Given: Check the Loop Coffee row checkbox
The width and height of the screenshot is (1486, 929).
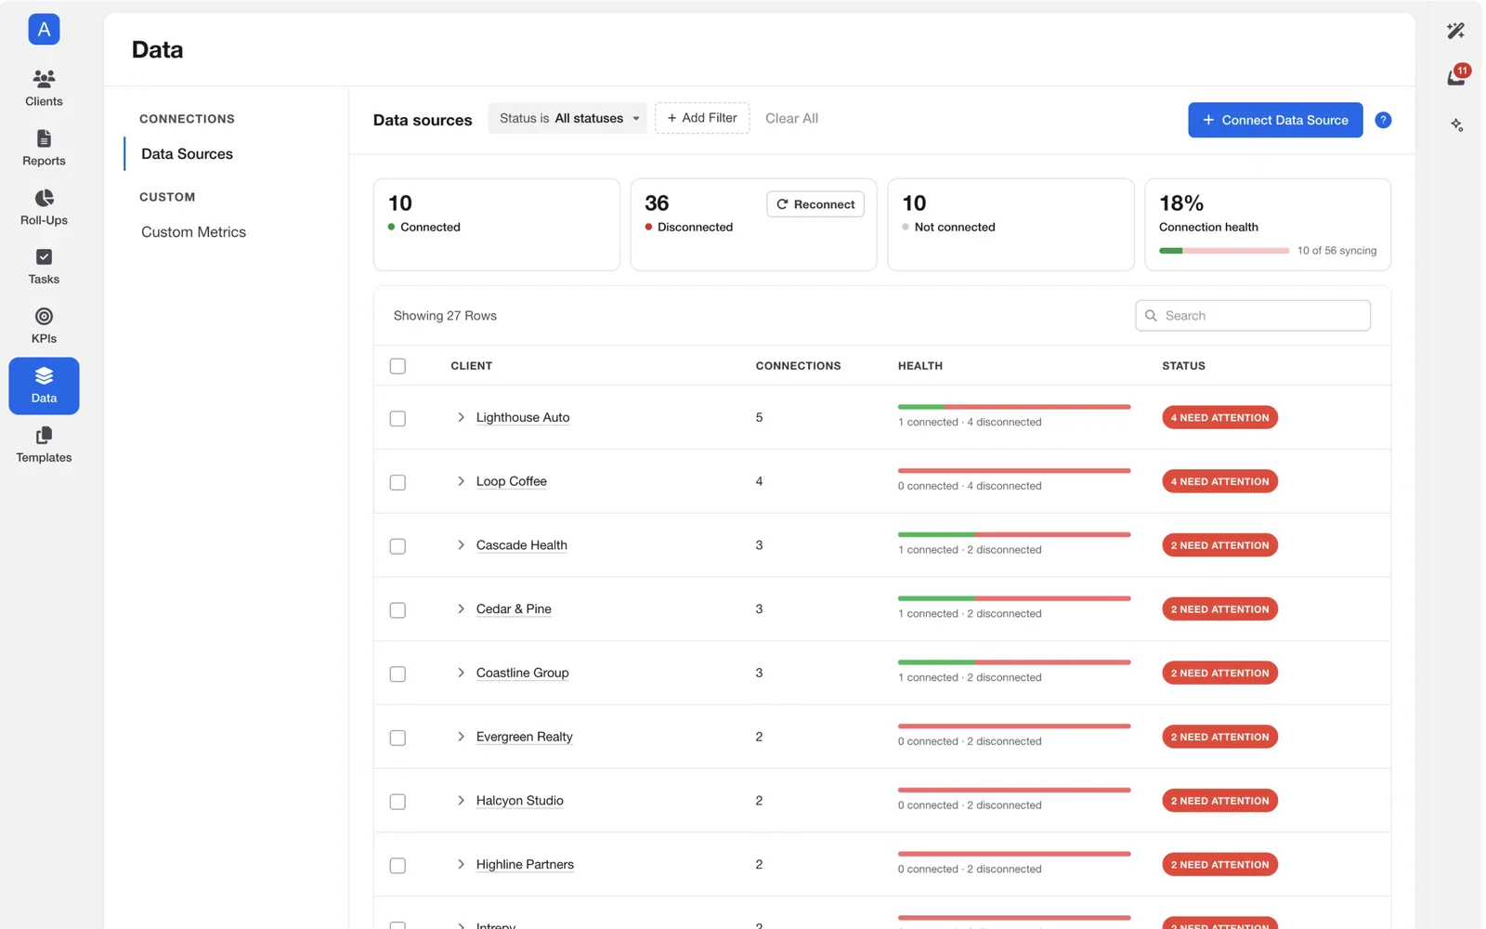Looking at the screenshot, I should pos(398,482).
